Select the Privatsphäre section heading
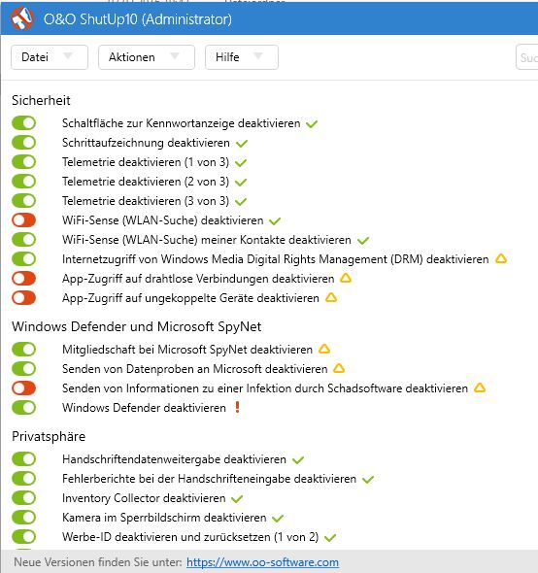This screenshot has height=573, width=538. coord(49,436)
